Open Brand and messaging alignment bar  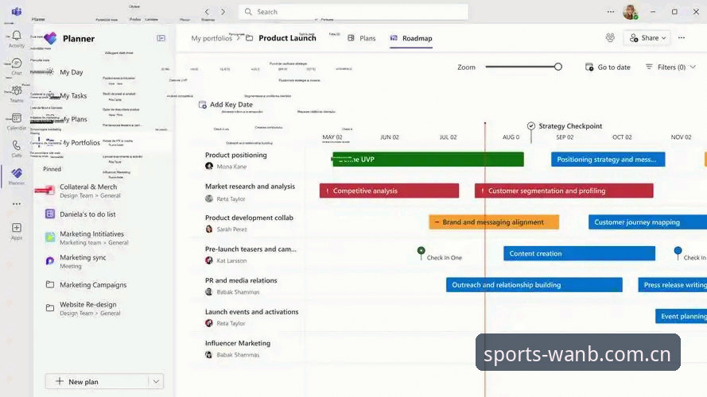[494, 222]
